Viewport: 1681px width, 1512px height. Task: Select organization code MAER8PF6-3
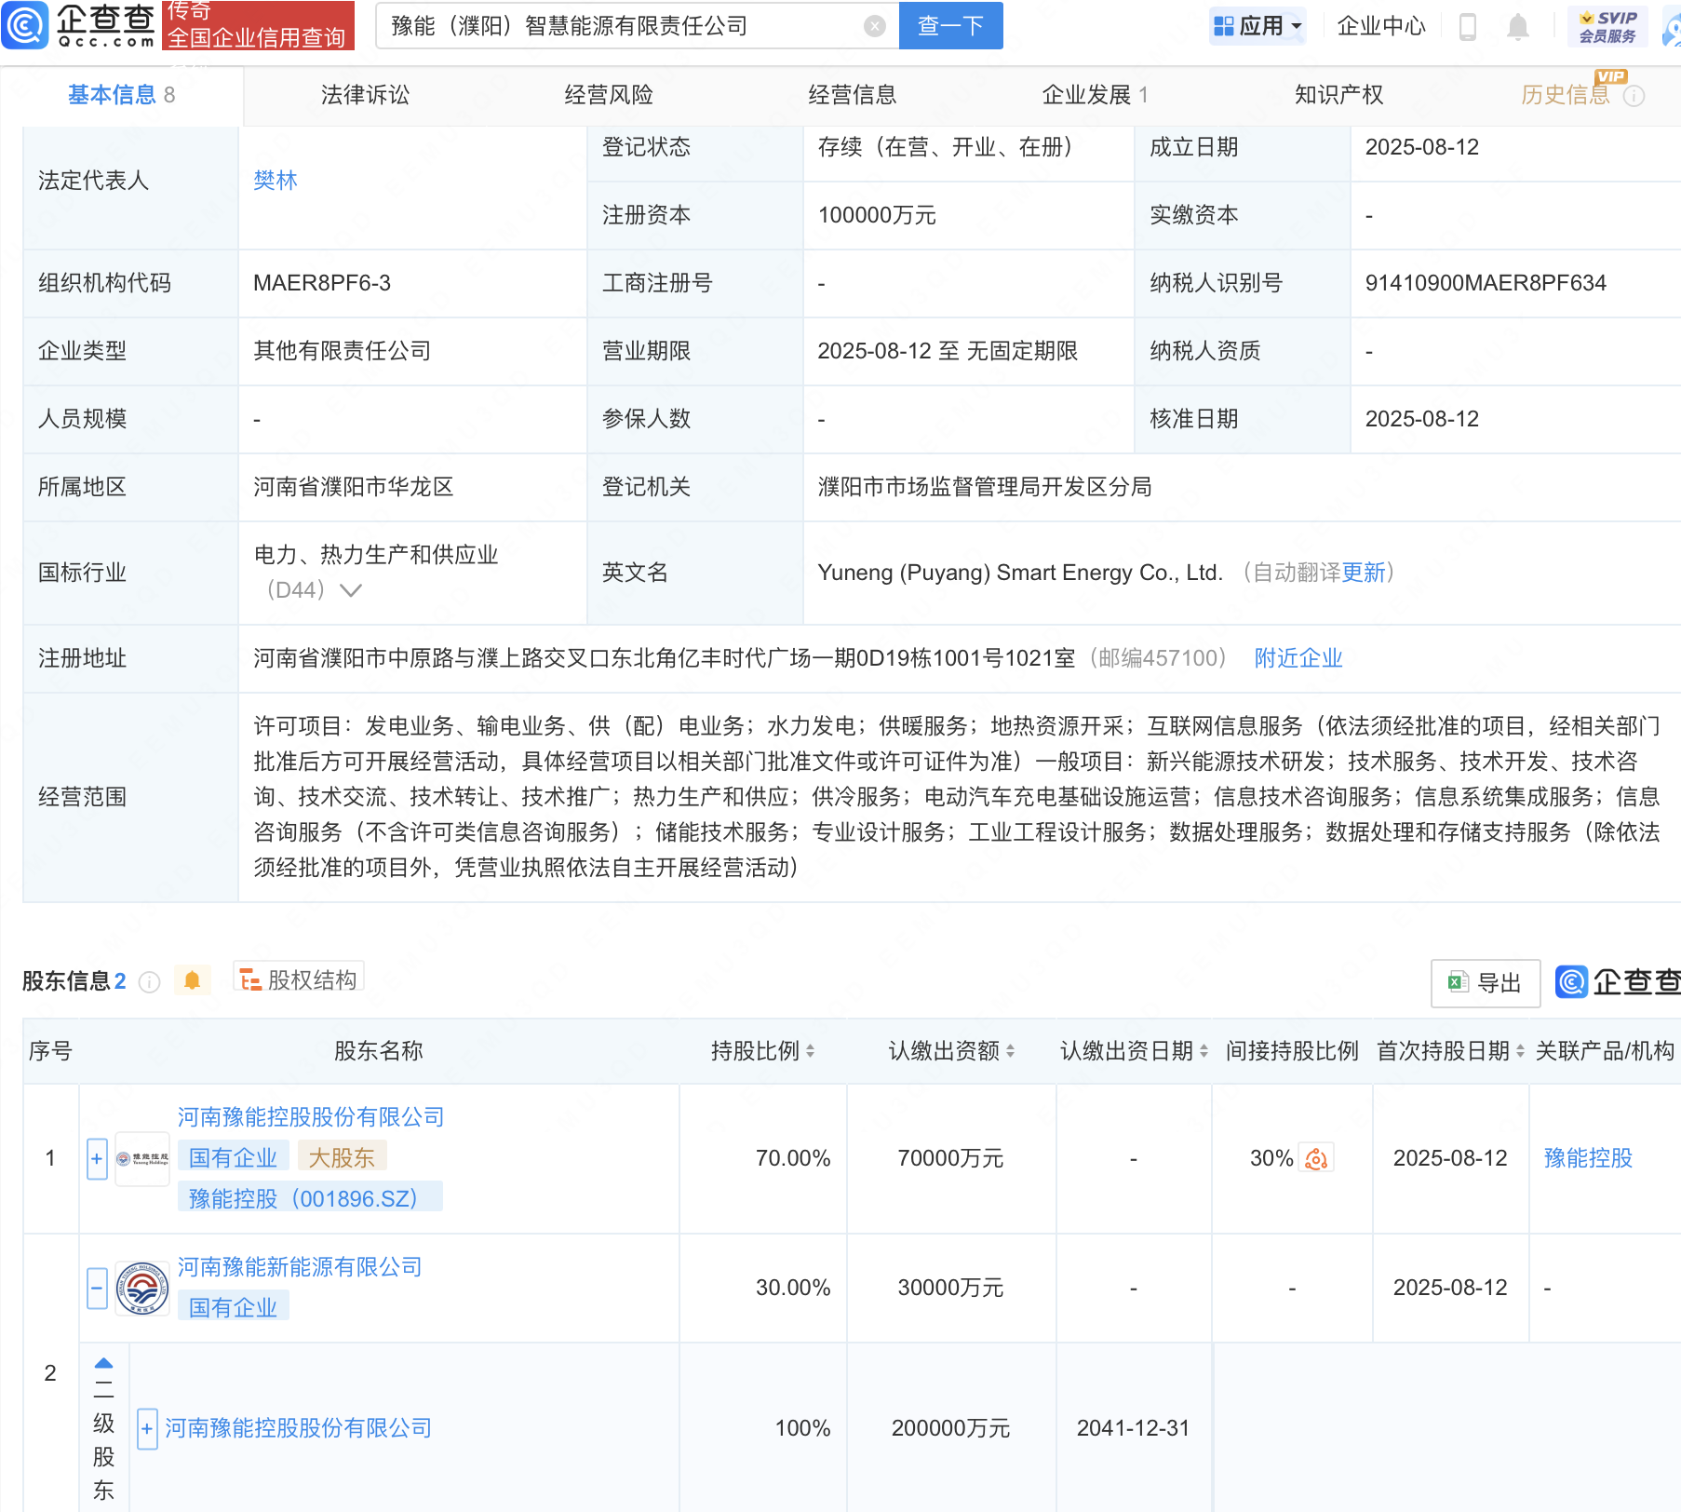coord(322,283)
